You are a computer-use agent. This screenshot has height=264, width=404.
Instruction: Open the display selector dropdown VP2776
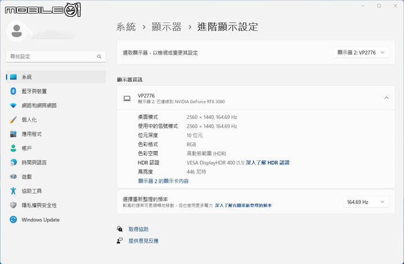pyautogui.click(x=361, y=53)
